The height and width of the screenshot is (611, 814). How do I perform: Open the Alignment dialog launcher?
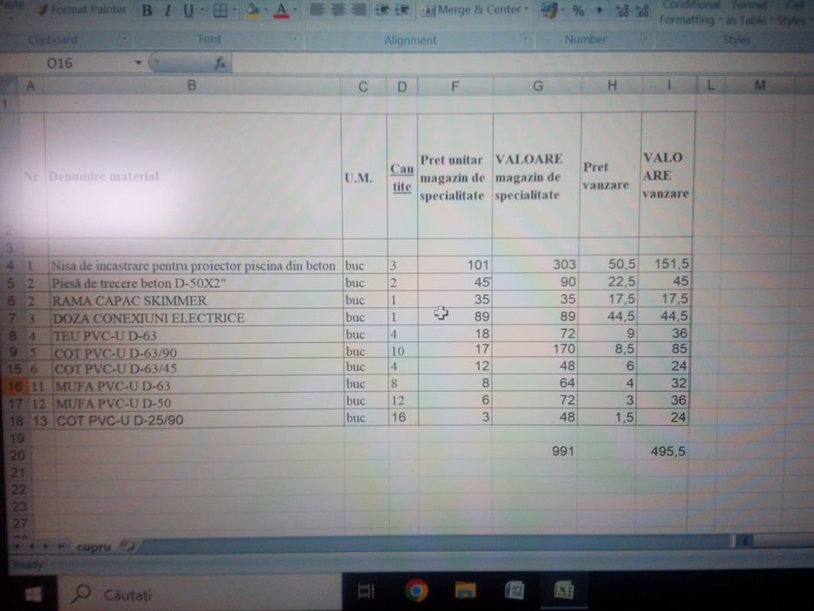524,38
